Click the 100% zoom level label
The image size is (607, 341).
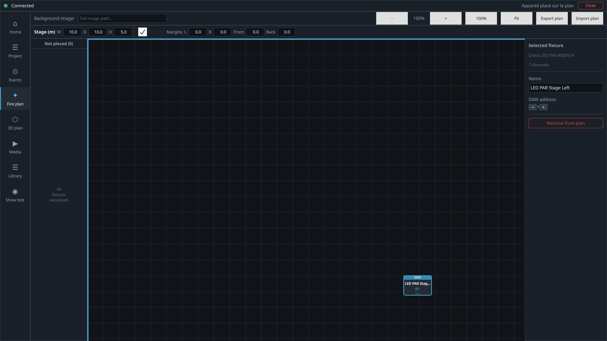(x=419, y=18)
